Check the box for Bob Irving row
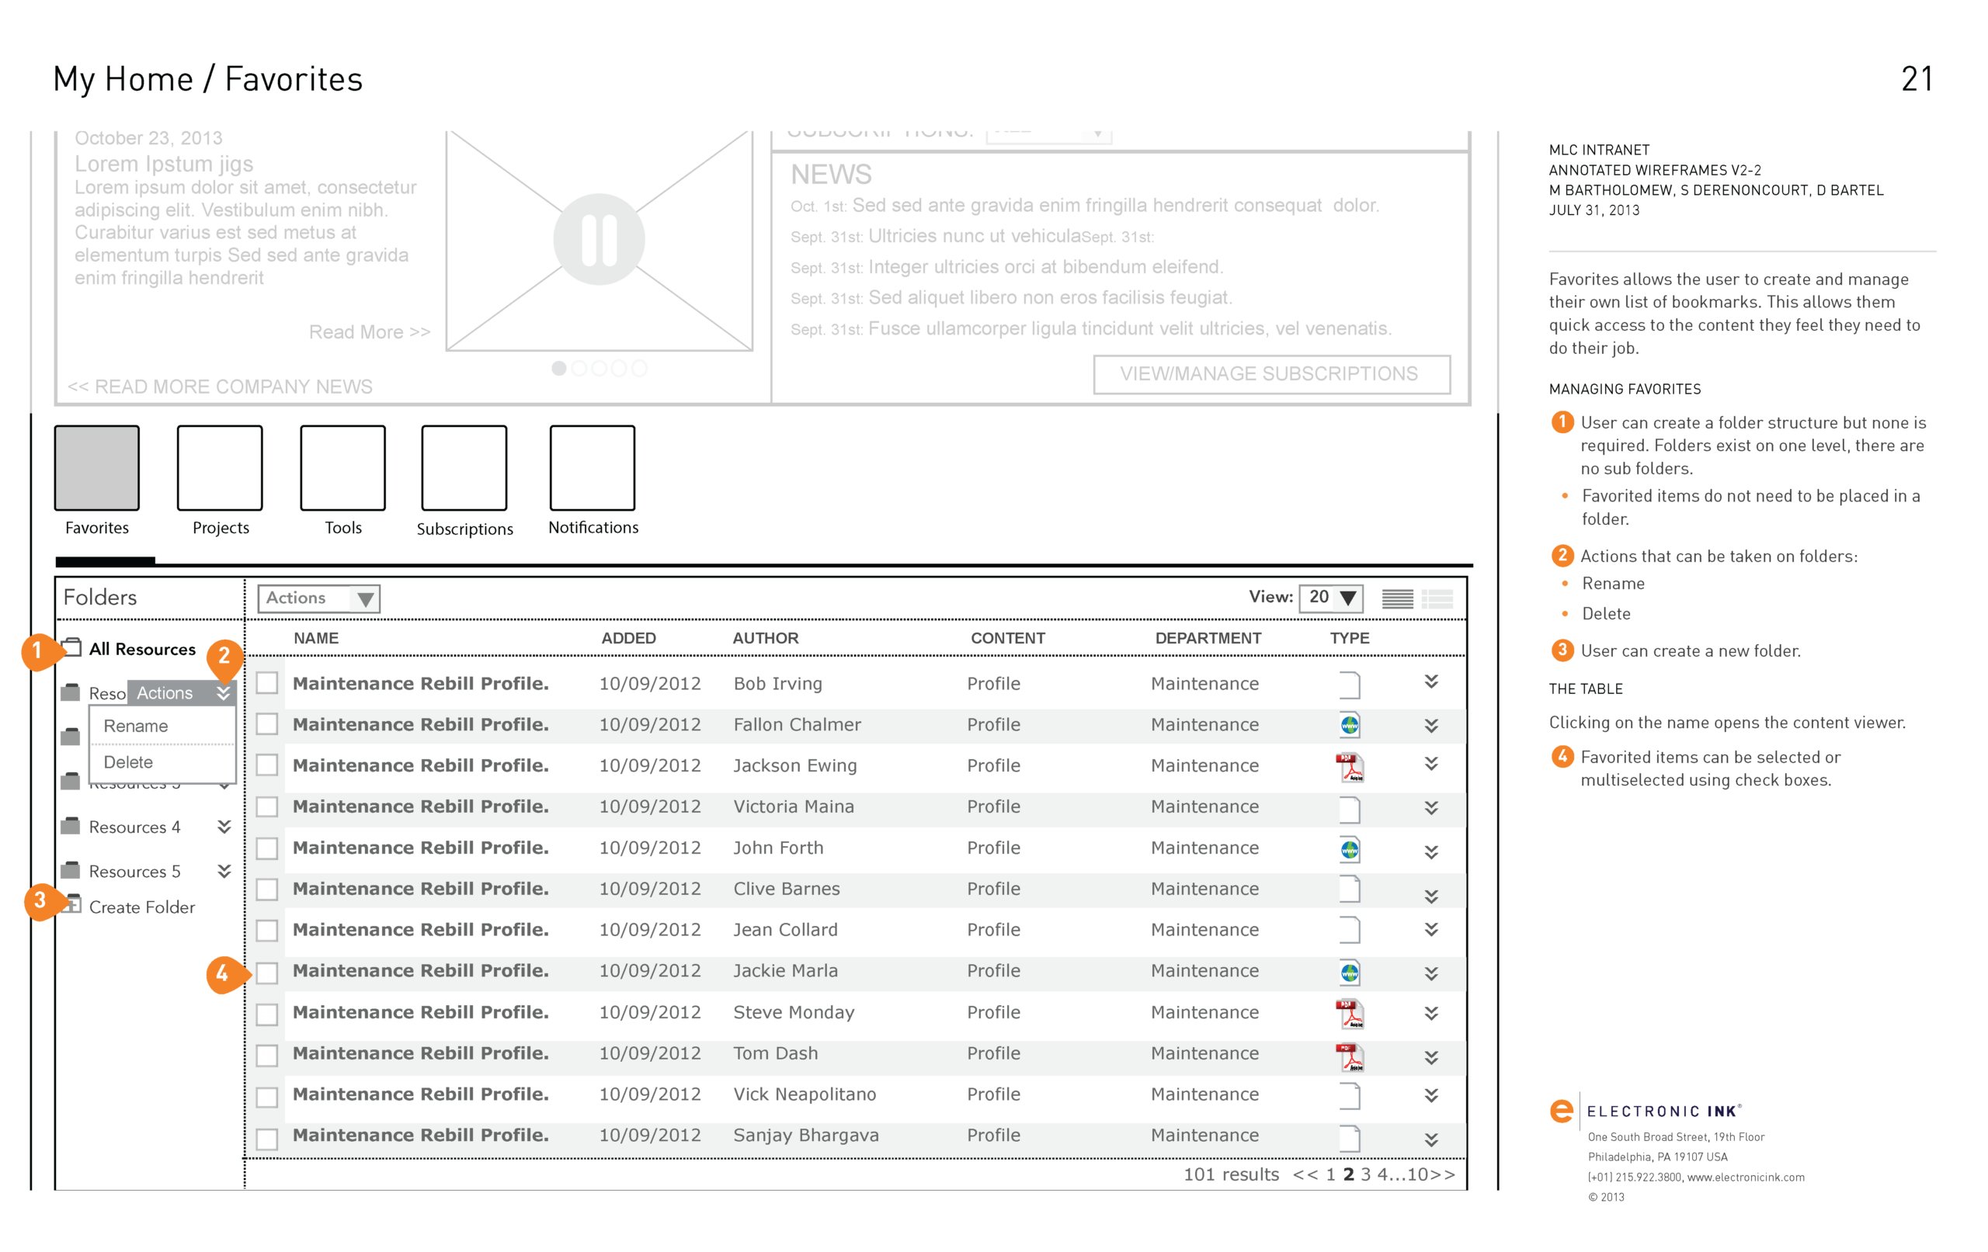This screenshot has width=1988, height=1252. point(266,683)
